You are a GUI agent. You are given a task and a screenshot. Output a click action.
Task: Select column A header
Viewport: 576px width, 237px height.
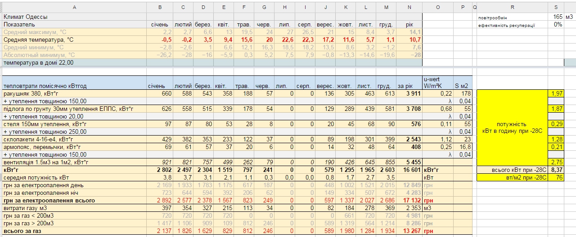75,7
